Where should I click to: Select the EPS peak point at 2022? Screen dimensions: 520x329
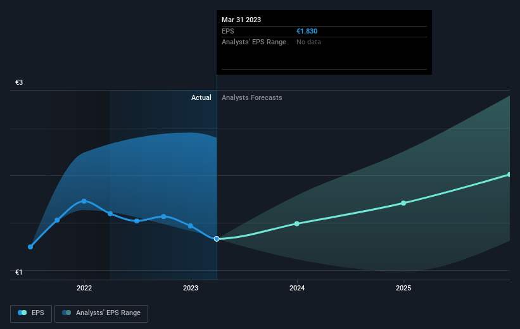[x=84, y=201]
